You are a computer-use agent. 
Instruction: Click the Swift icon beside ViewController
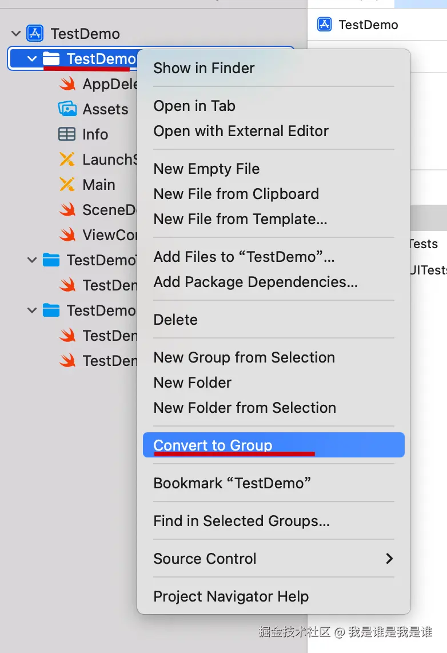[67, 234]
